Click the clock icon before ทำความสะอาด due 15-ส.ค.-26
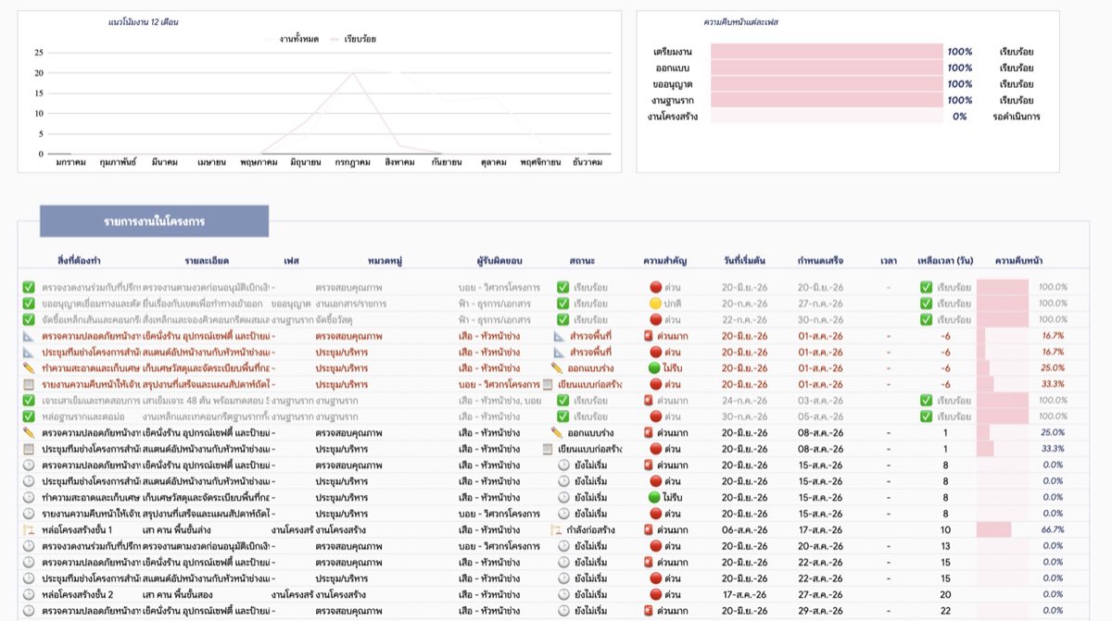 [29, 497]
